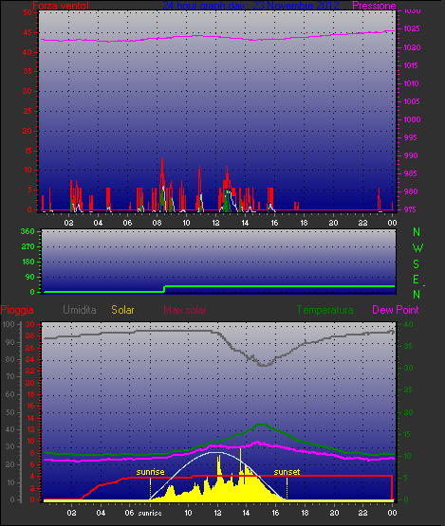Image resolution: width=445 pixels, height=526 pixels.
Task: Click the Temperatura legend label
Action: pyautogui.click(x=324, y=310)
